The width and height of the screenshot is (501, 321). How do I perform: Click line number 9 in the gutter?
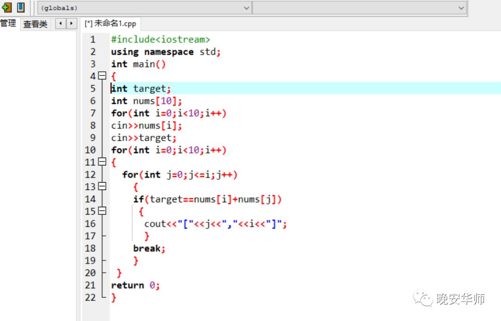pos(92,138)
